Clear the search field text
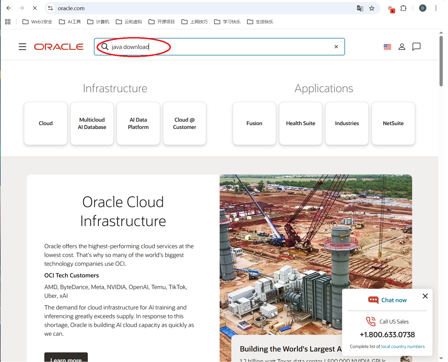Image resolution: width=448 pixels, height=362 pixels. pos(336,47)
